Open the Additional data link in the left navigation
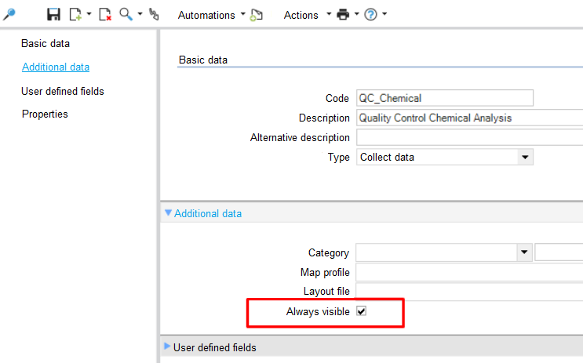The width and height of the screenshot is (583, 363). tap(56, 67)
